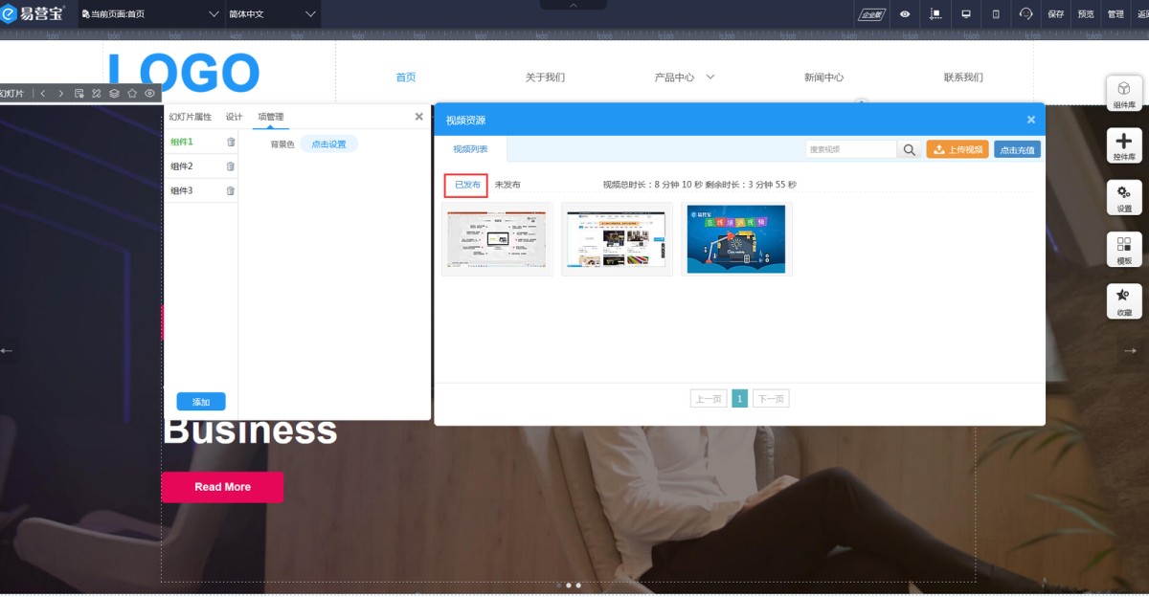Delete 组件2 with its trash icon
Image resolution: width=1149 pixels, height=597 pixels.
(231, 166)
